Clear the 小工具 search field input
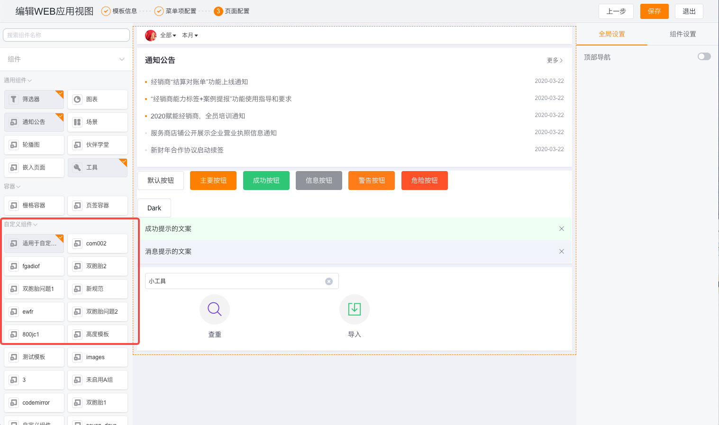This screenshot has width=719, height=425. (329, 281)
